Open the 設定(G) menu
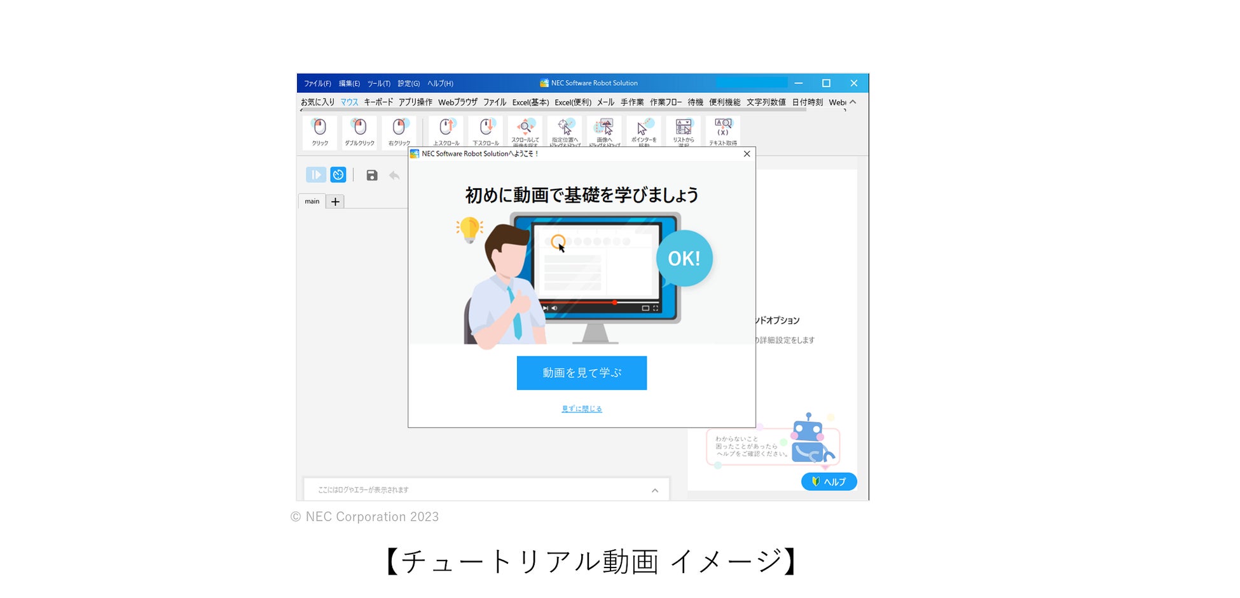The width and height of the screenshot is (1240, 598). [x=408, y=83]
